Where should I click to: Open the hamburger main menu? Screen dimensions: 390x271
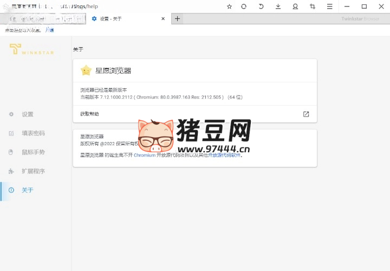tap(329, 7)
